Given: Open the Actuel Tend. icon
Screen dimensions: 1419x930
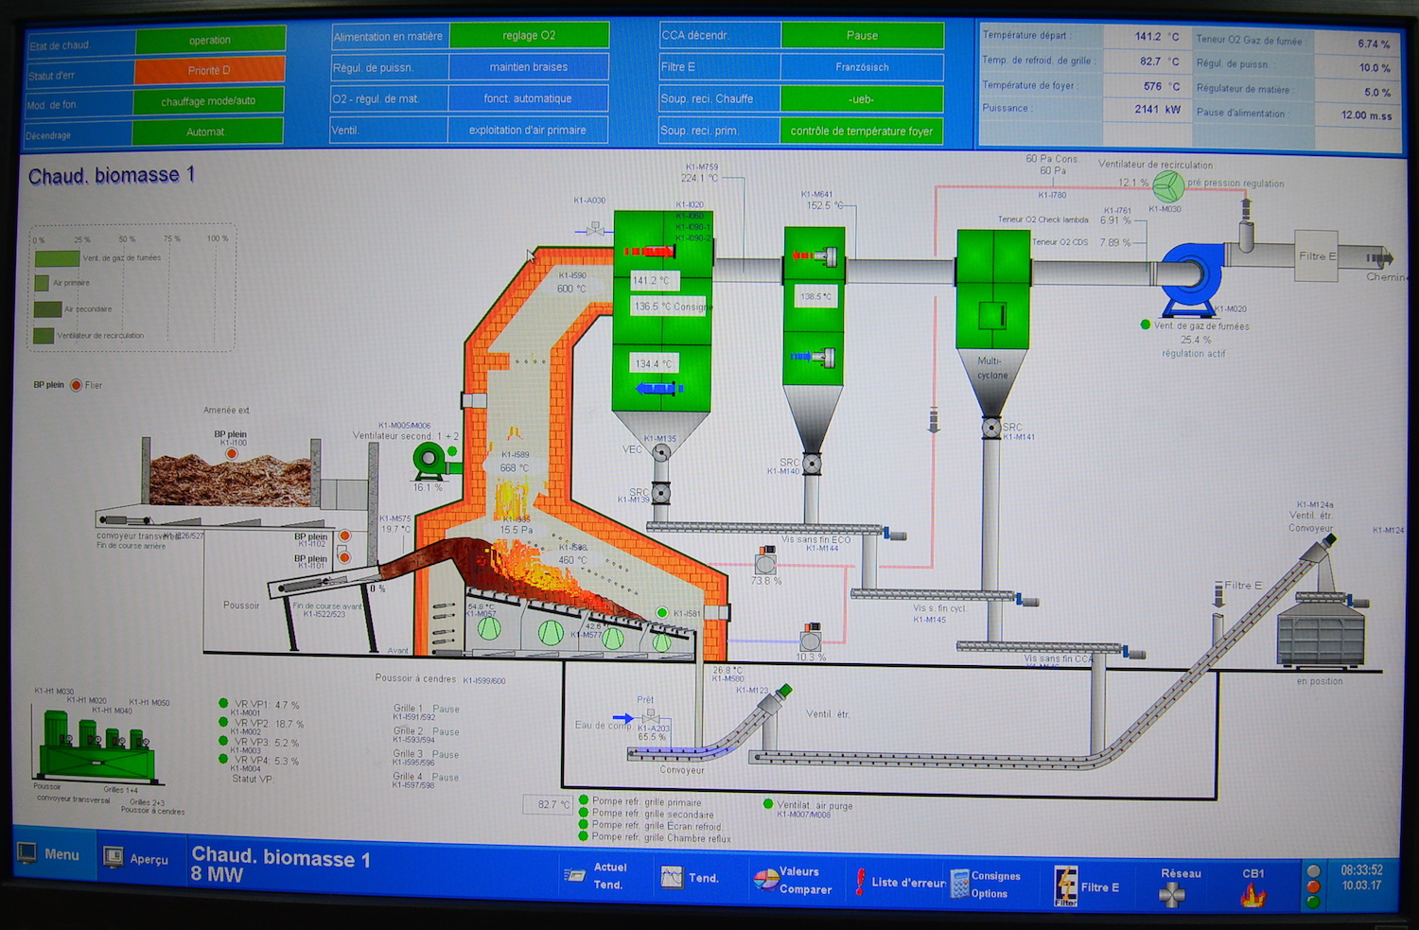Looking at the screenshot, I should point(575,875).
